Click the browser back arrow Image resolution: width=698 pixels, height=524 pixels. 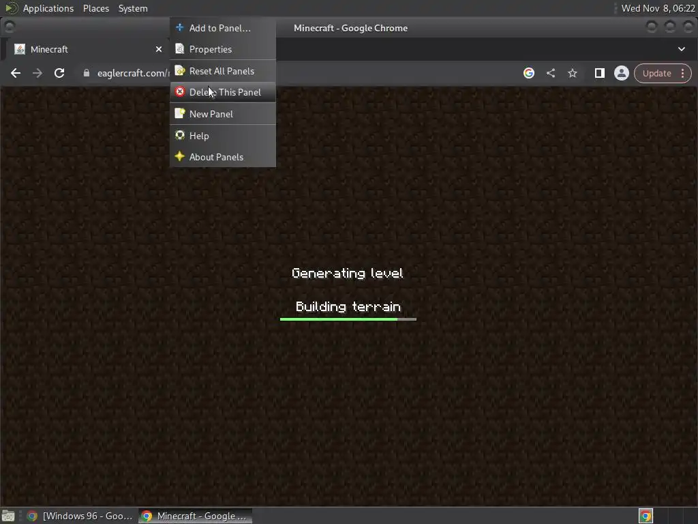pos(16,73)
